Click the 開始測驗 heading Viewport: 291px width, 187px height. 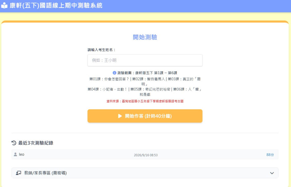click(x=145, y=37)
